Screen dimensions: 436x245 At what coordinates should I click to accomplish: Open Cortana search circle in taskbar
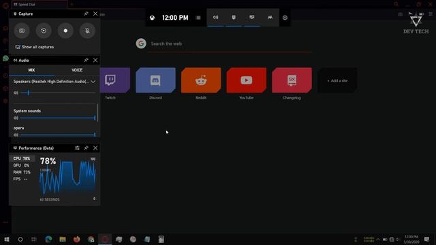[x=20, y=239]
